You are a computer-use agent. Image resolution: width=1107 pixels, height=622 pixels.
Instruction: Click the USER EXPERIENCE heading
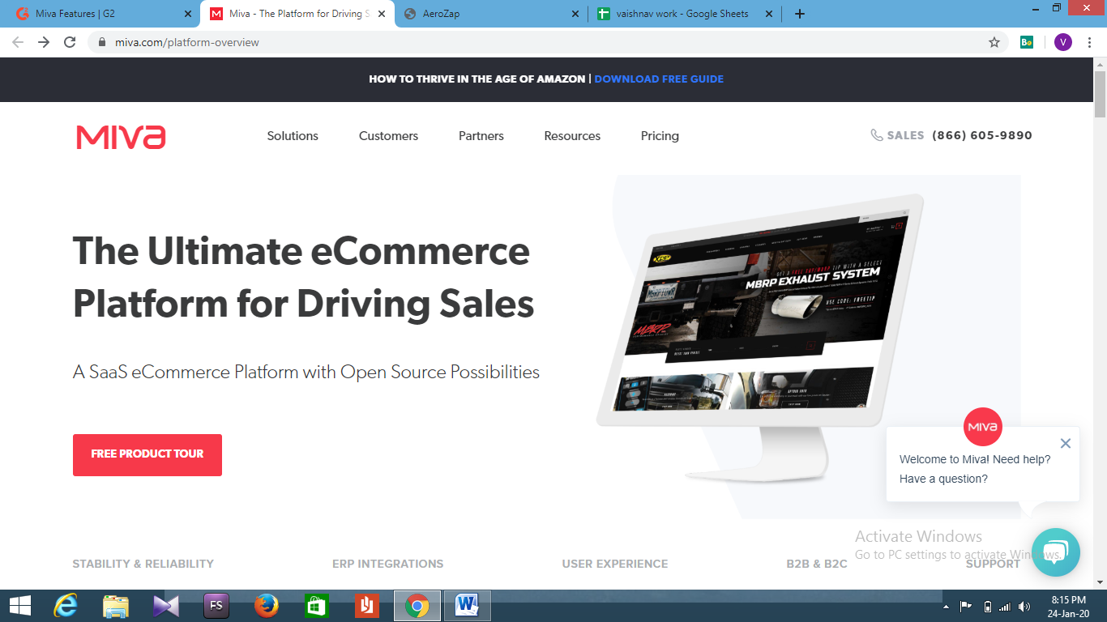pos(615,564)
